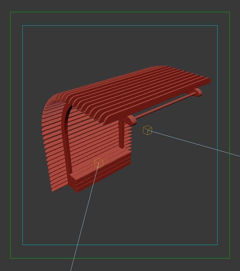Click the light target line going down
Viewport: 240px width, 271px height.
[x=85, y=218]
